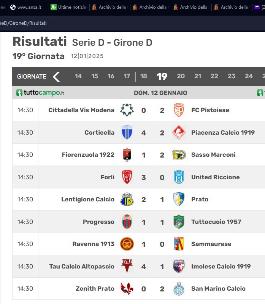The height and width of the screenshot is (304, 265).
Task: Open the United Riccione team link
Action: tap(215, 177)
